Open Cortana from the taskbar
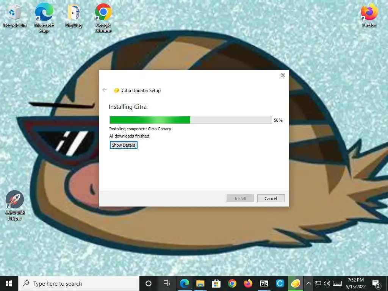This screenshot has height=291, width=388. [149, 283]
